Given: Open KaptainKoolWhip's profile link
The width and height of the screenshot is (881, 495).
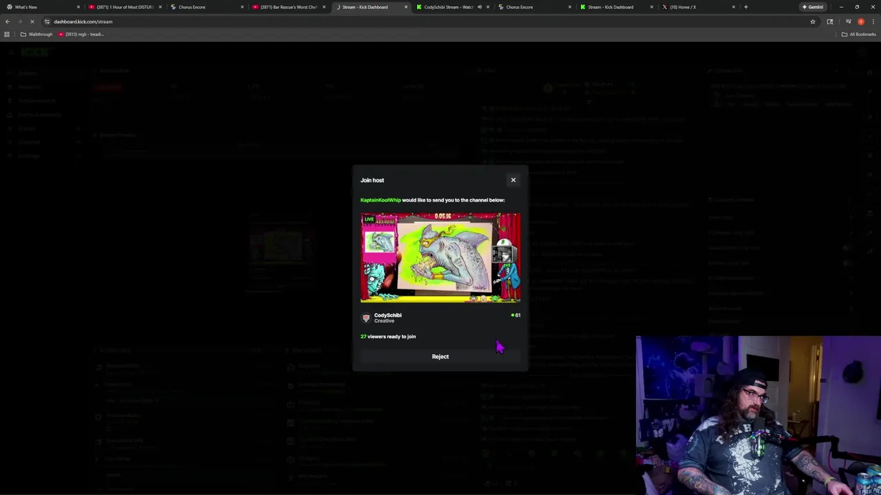Looking at the screenshot, I should tap(381, 200).
